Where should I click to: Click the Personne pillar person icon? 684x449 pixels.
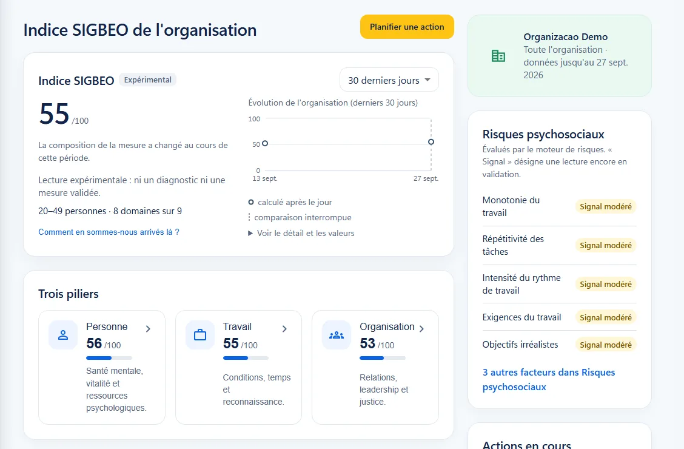coord(63,335)
